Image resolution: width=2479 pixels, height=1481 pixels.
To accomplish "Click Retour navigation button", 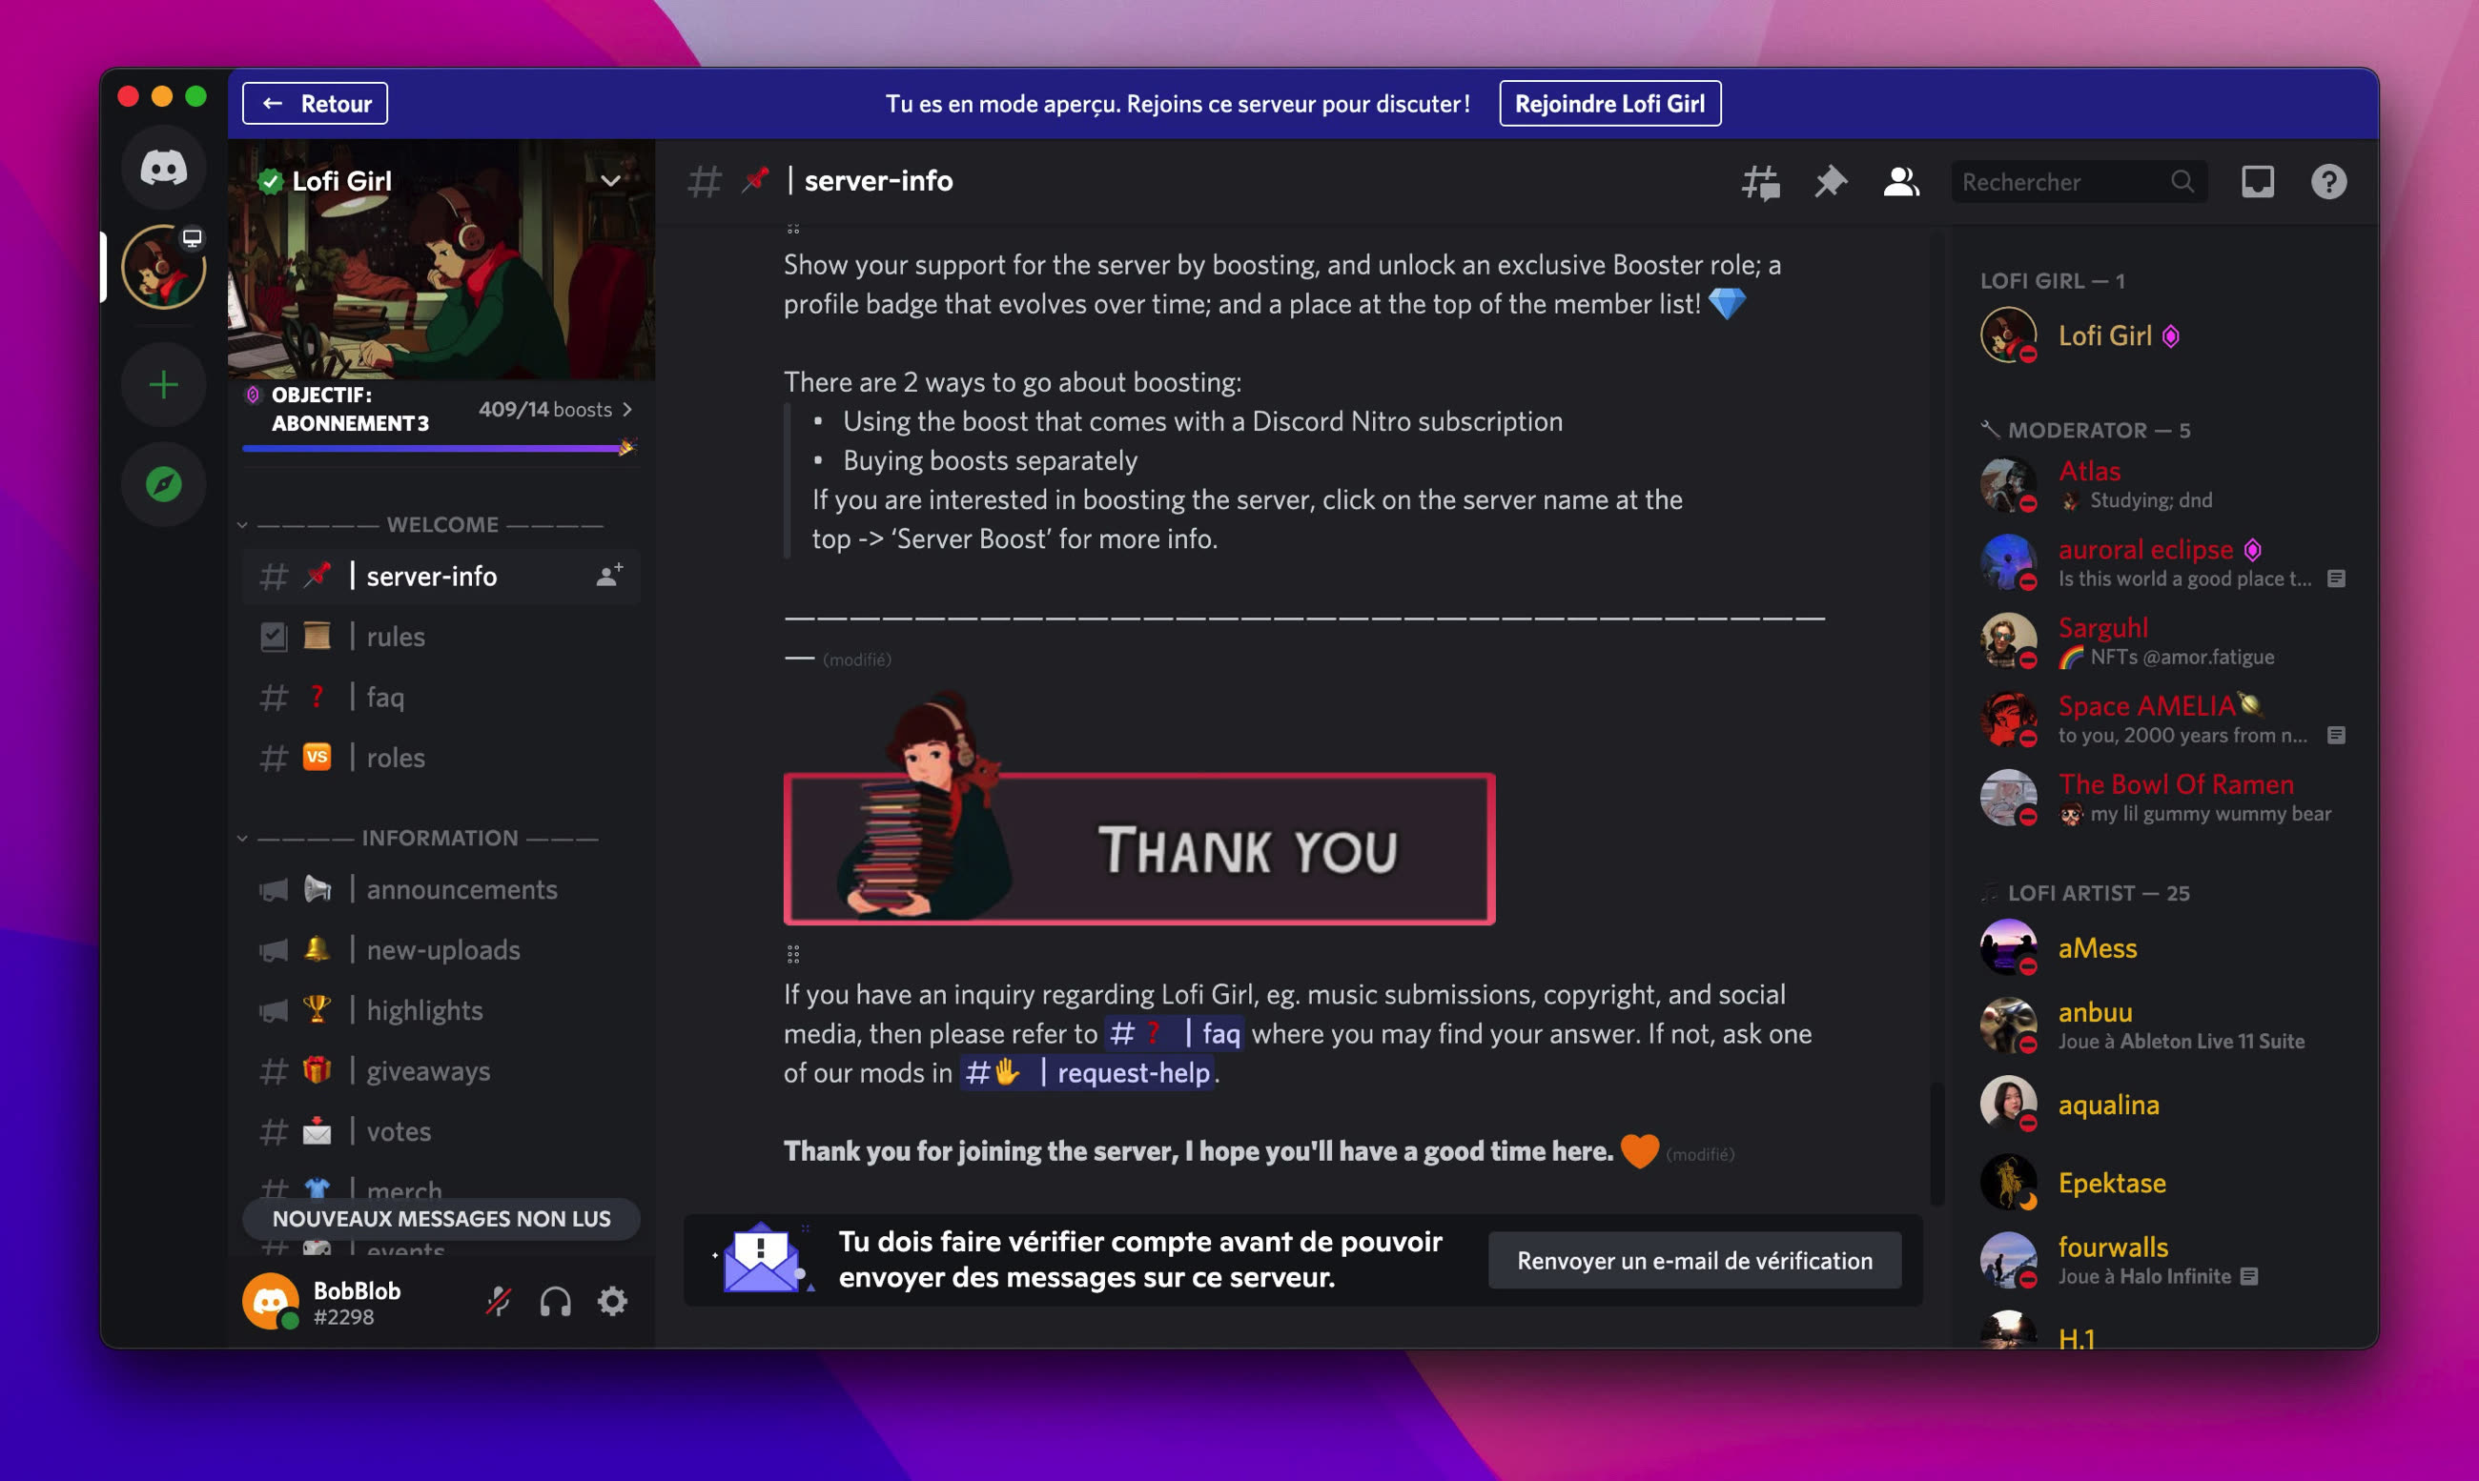I will (x=314, y=102).
